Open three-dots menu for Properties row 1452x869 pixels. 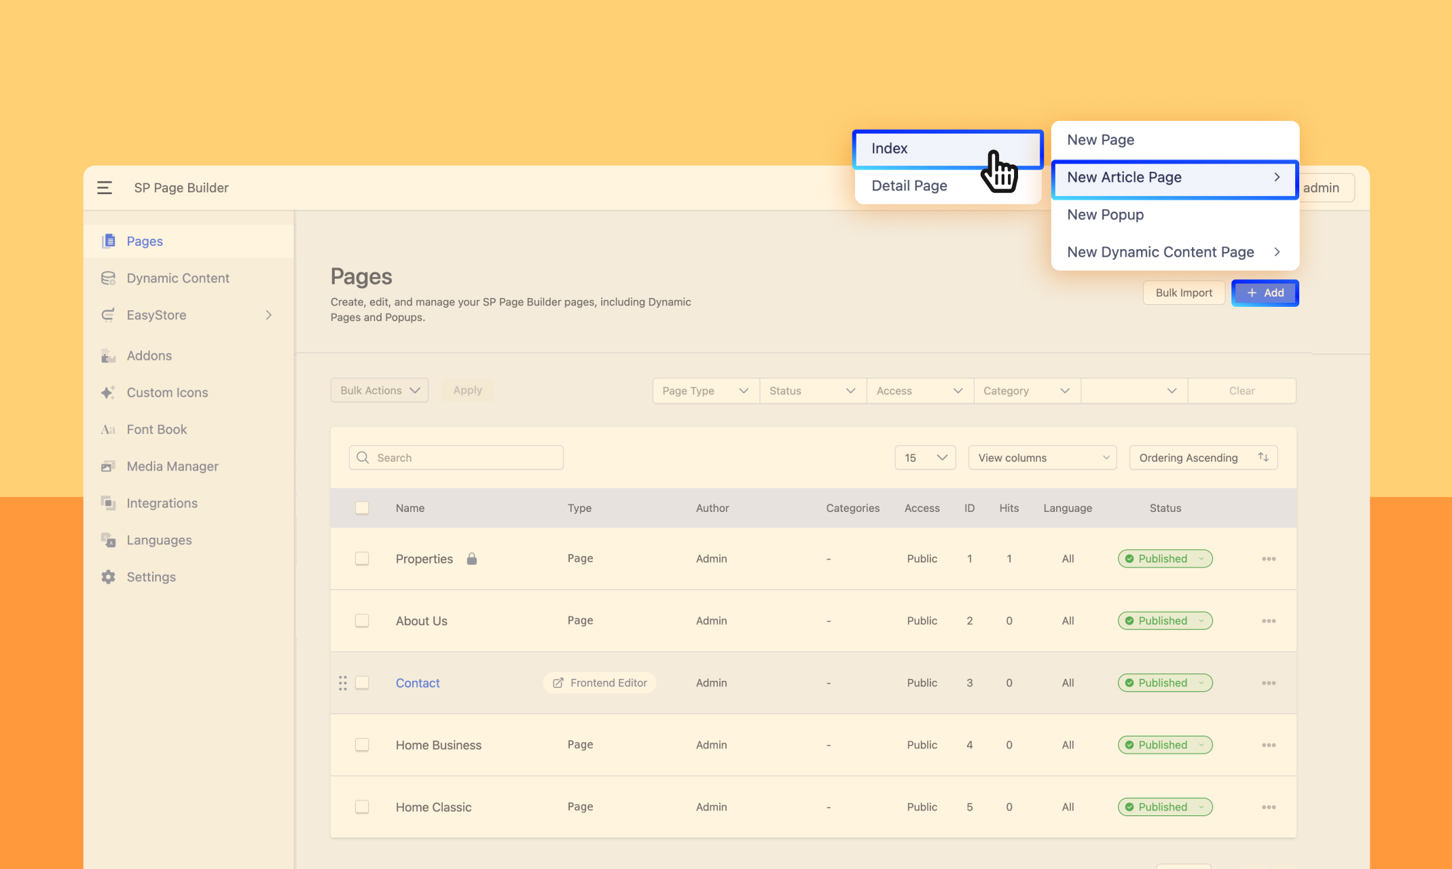[1269, 559]
